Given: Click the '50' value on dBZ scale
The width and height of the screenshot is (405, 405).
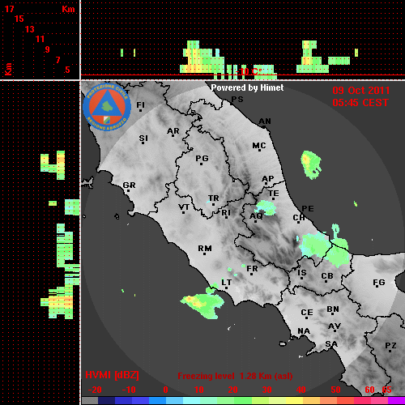Looking at the screenshot, I should tap(336, 390).
